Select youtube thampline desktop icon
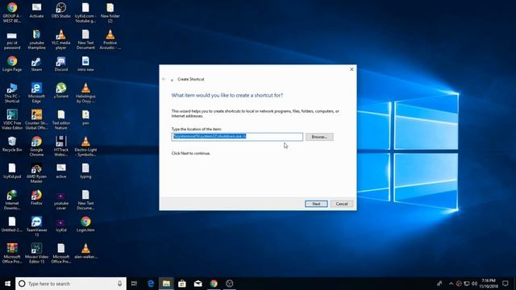 (36, 39)
